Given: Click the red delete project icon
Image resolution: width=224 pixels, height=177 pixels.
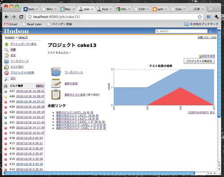Looking at the screenshot, I should (x=6, y=73).
